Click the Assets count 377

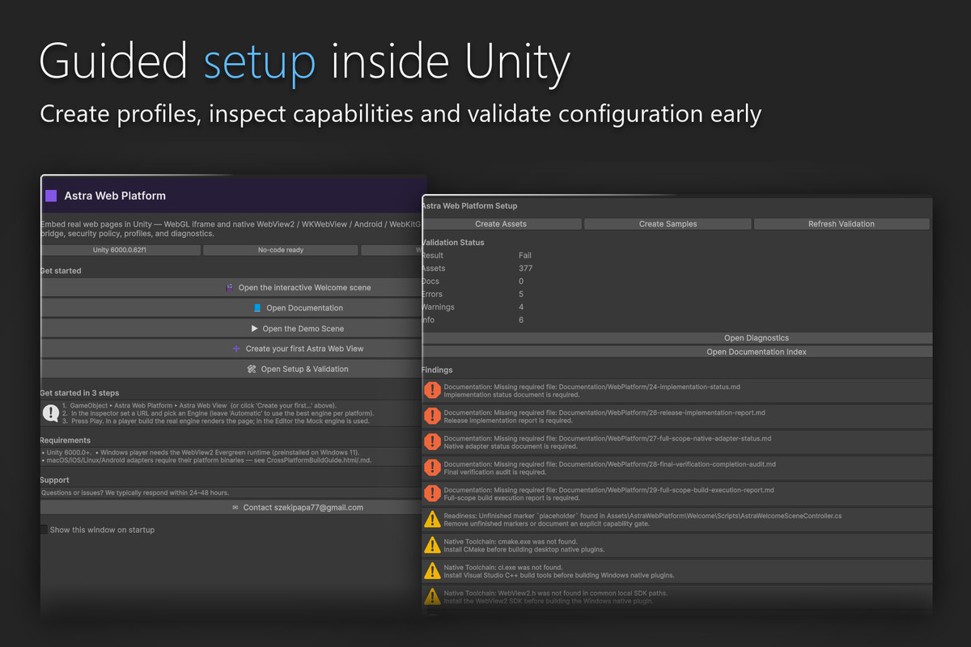[x=526, y=269]
